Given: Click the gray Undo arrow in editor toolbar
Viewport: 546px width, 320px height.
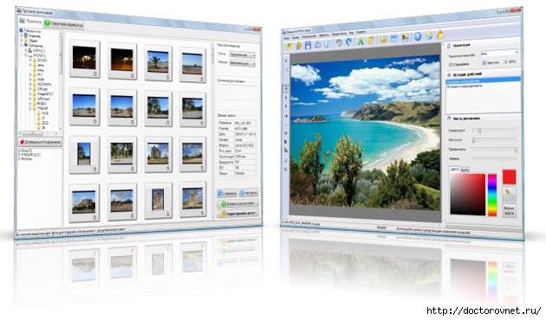Looking at the screenshot, I should click(x=339, y=43).
